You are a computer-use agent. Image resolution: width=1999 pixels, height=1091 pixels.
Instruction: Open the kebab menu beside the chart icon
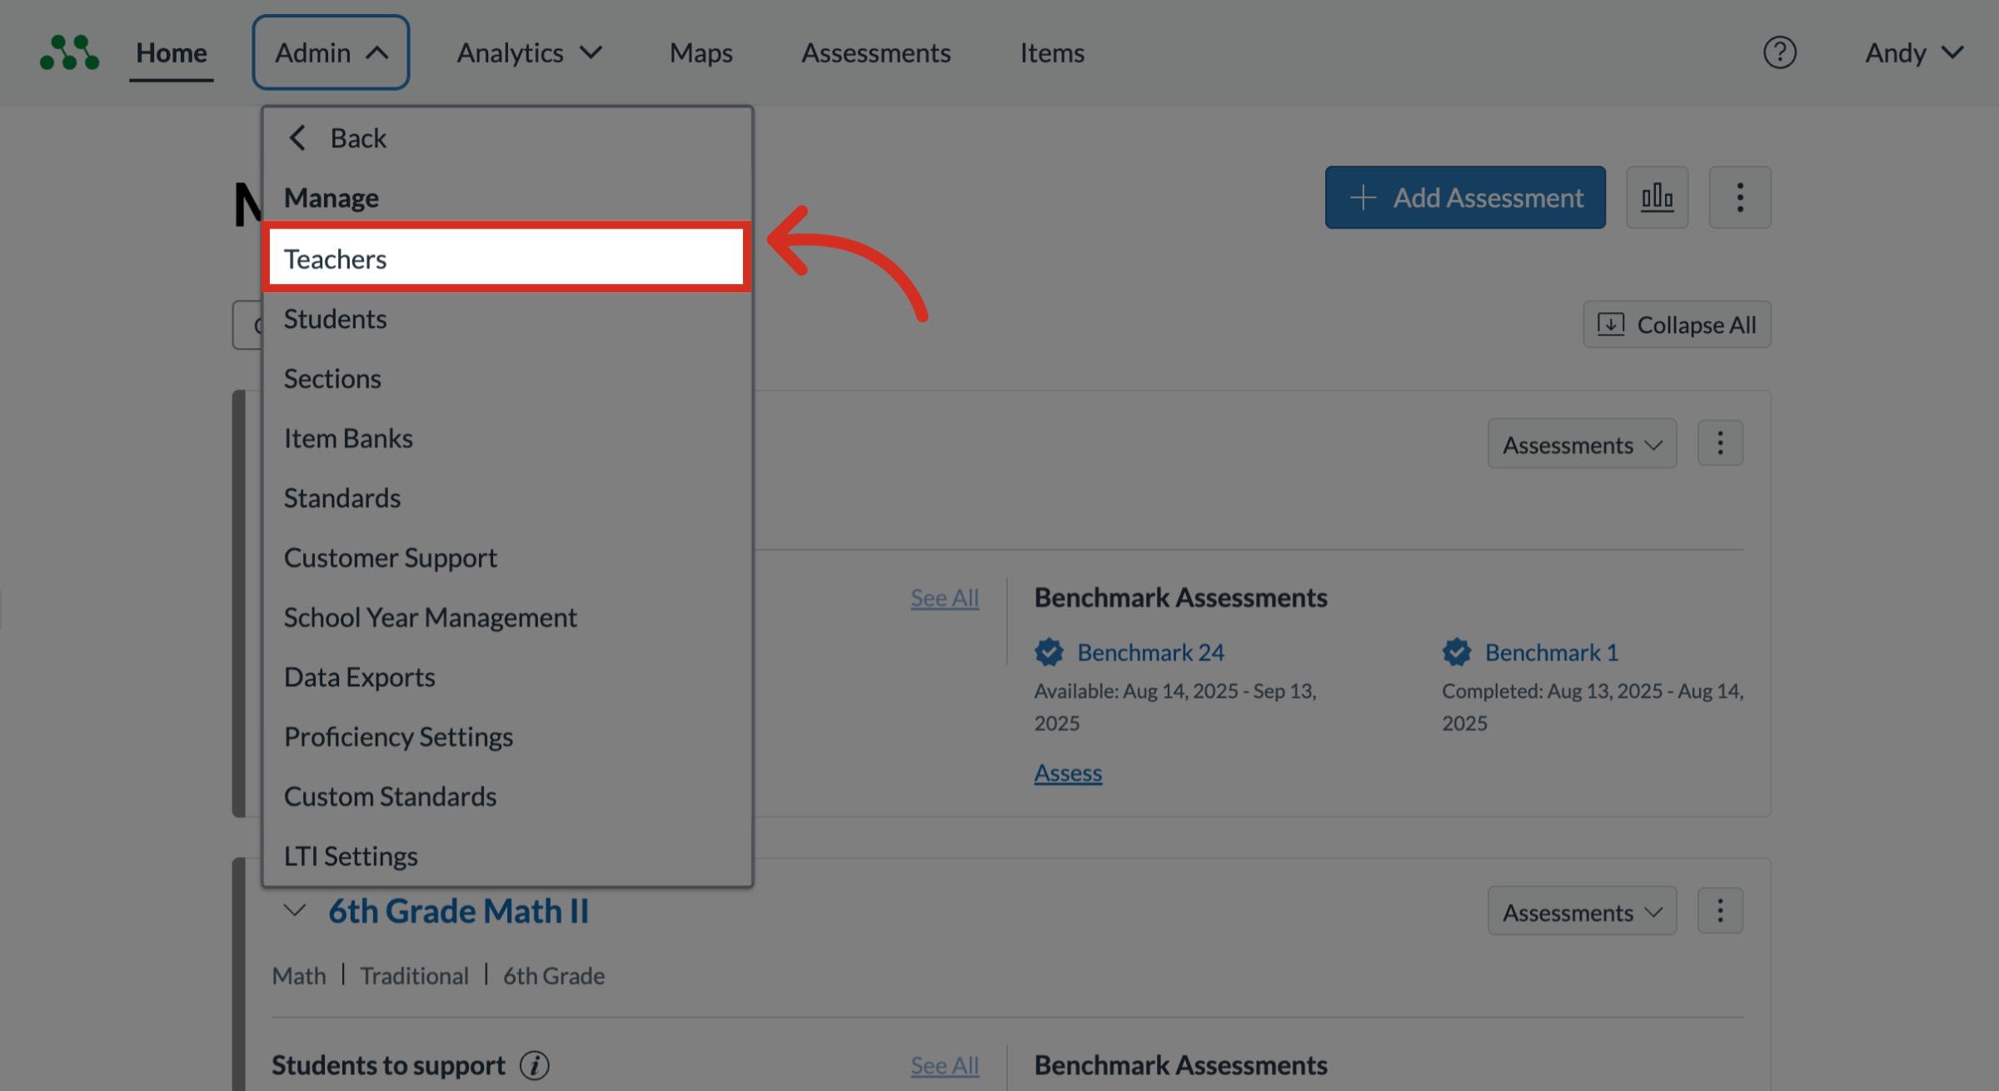(x=1739, y=197)
